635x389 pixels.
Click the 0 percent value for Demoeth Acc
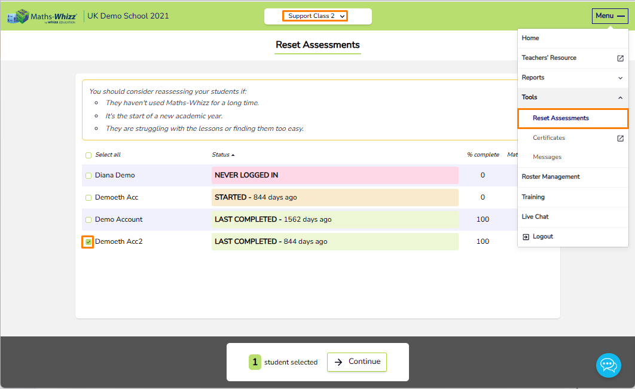pos(483,198)
